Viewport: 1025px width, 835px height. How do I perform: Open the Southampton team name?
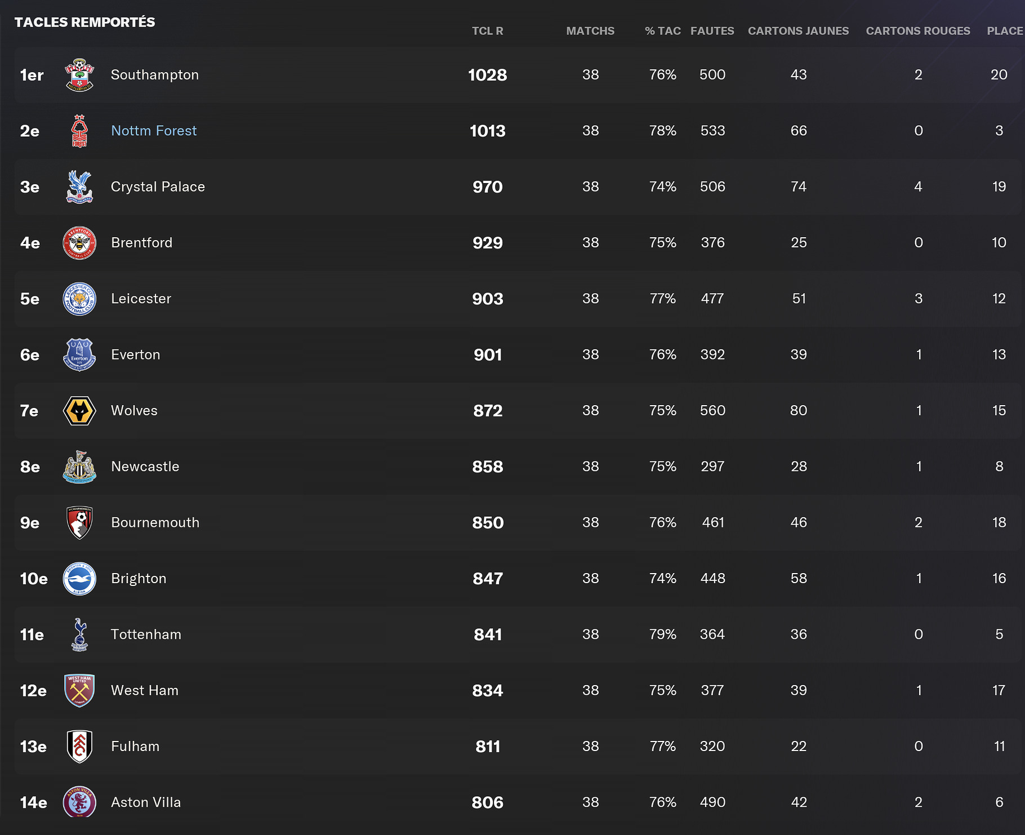[x=155, y=74]
